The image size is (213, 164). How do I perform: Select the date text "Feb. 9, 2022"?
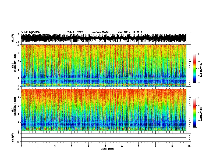point(75,32)
